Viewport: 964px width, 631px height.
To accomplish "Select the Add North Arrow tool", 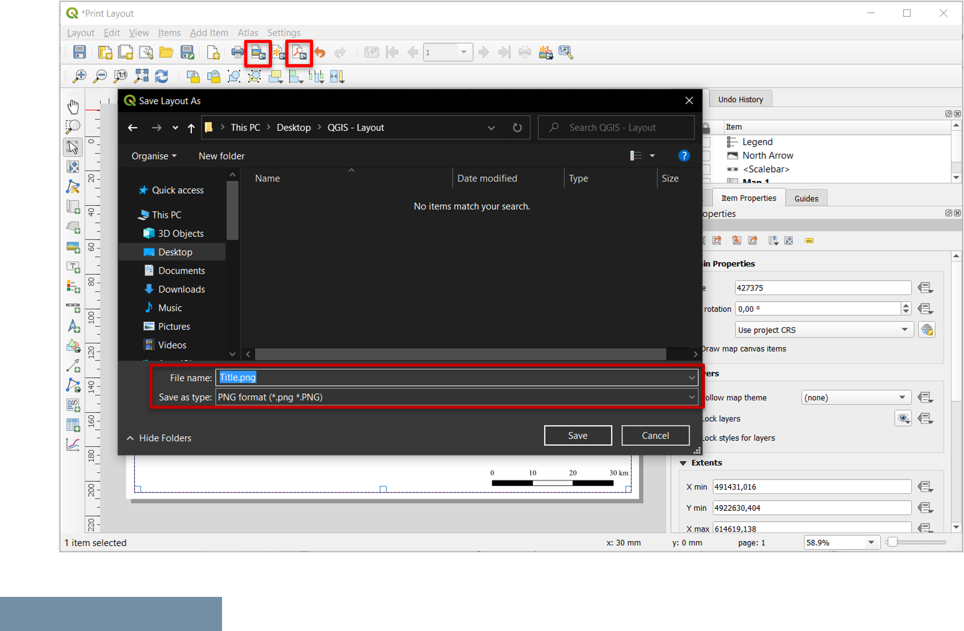I will (73, 326).
